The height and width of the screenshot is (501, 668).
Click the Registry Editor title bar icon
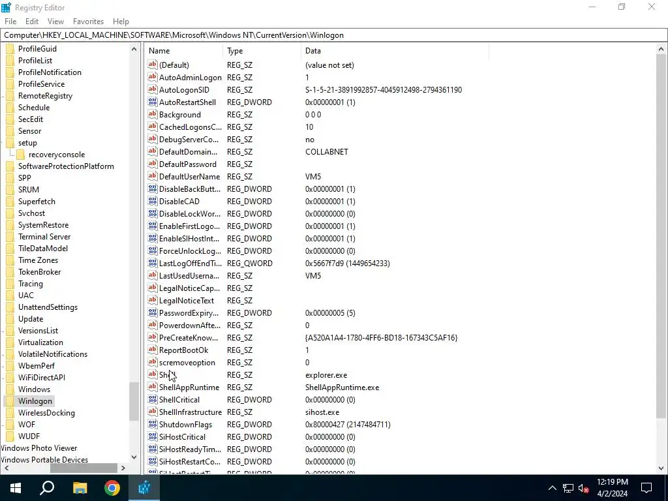point(6,7)
